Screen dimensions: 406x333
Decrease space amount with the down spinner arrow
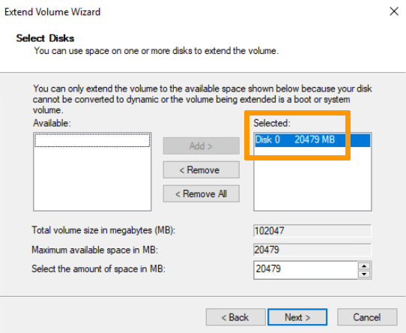(x=364, y=274)
